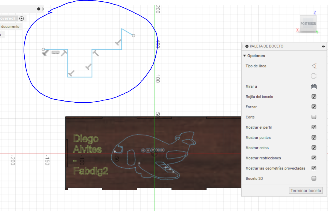The height and width of the screenshot is (211, 328).
Task: Click the construction line type icon
Action: pos(314,66)
